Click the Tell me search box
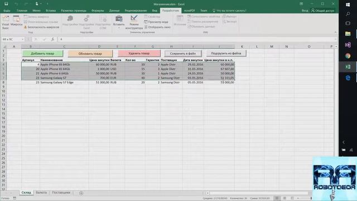This screenshot has height=201, width=357. coord(229,11)
